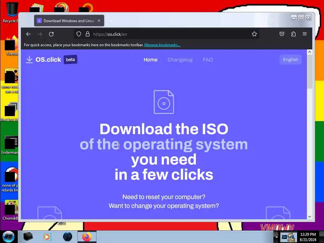This screenshot has width=324, height=243.
Task: Open the tracking protection shield icon
Action: click(x=79, y=34)
